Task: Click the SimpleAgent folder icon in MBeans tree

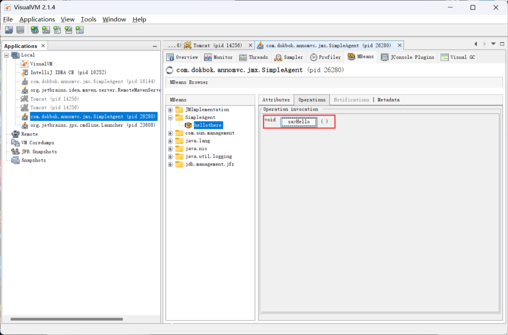Action: 179,117
